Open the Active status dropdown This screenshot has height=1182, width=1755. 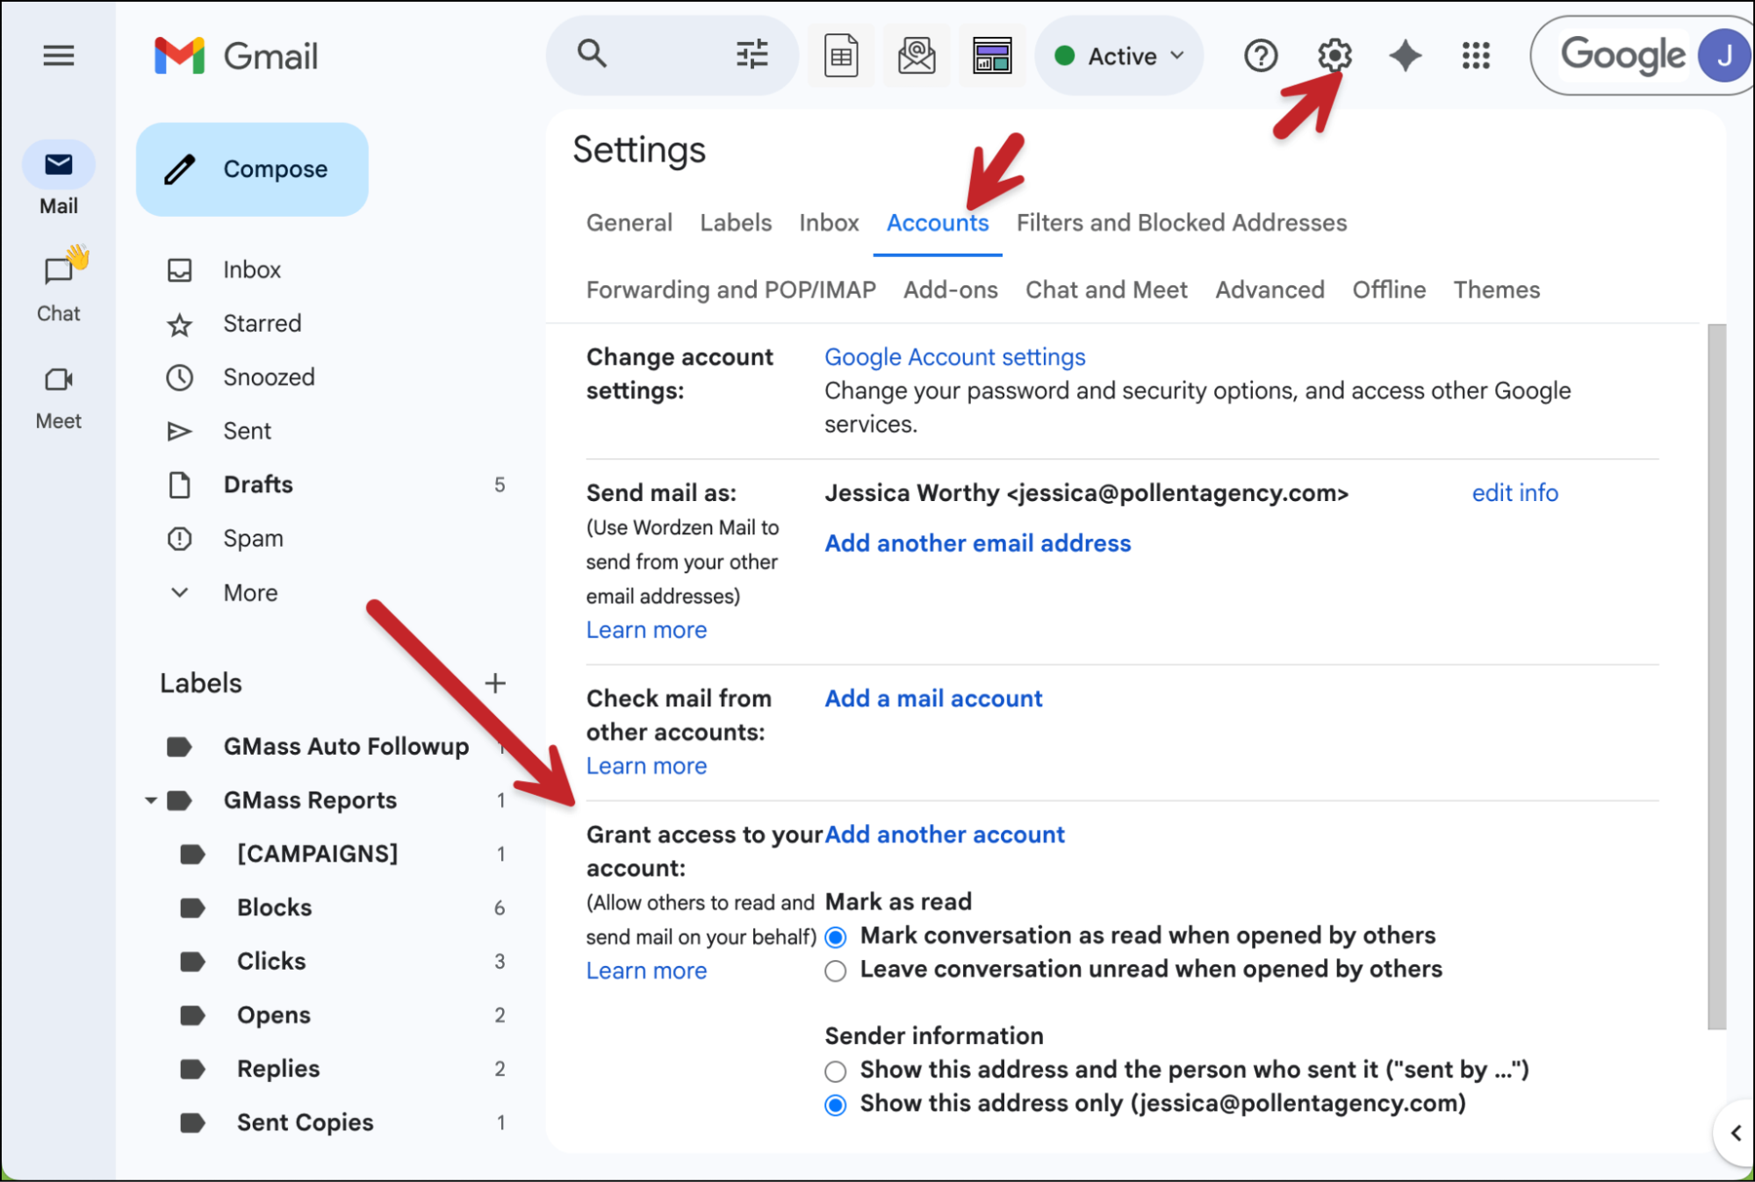pos(1119,56)
